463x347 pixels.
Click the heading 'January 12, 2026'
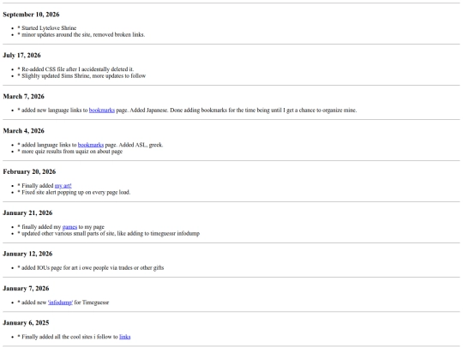[x=27, y=254]
